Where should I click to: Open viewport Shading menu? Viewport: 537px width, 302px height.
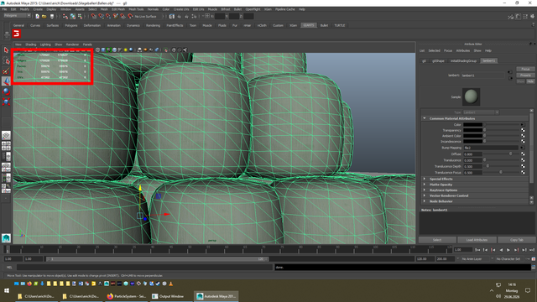(30, 44)
